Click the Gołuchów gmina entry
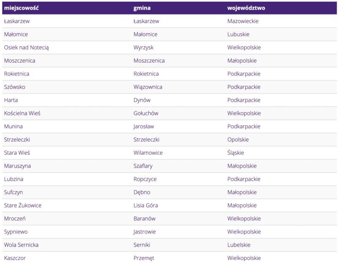Viewport: 338px width, 266px height. (146, 113)
